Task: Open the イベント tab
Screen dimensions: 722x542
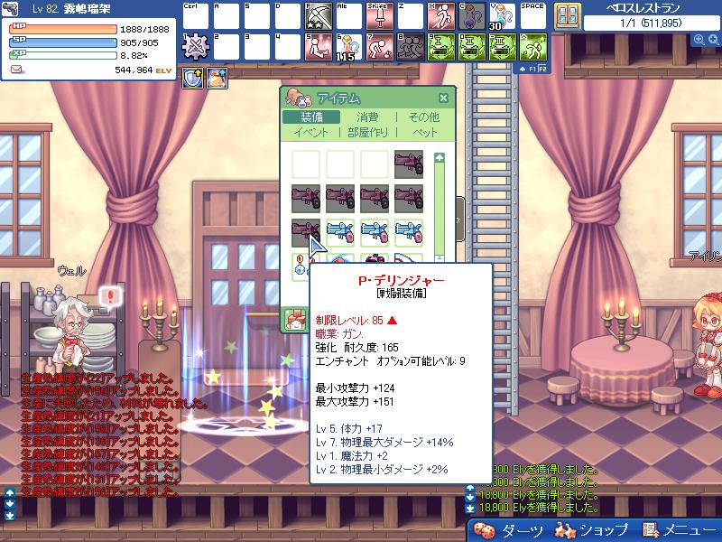Action: click(310, 133)
